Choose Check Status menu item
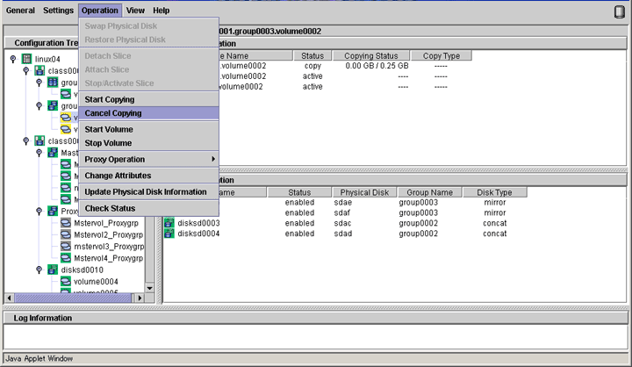This screenshot has width=632, height=367. click(110, 208)
